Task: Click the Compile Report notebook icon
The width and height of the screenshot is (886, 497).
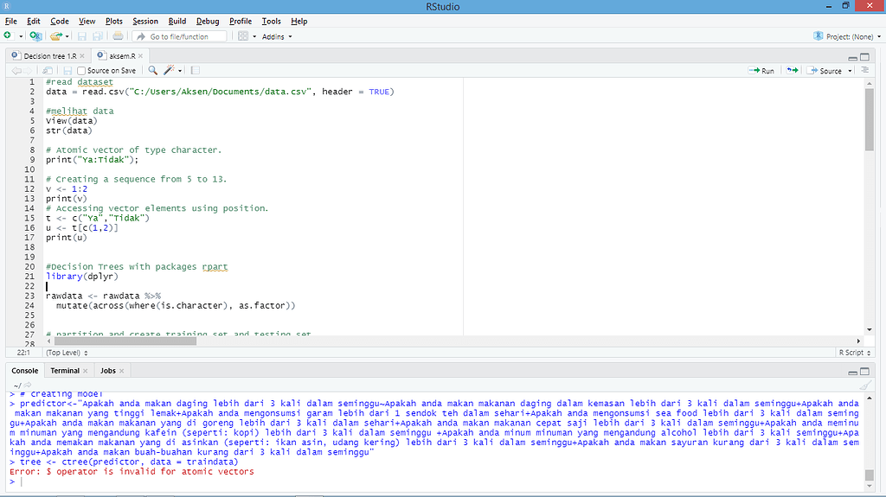Action: click(196, 71)
